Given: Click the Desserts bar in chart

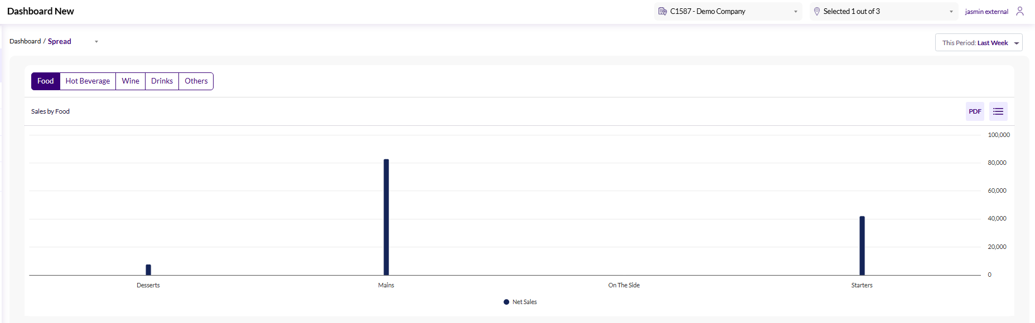Looking at the screenshot, I should 148,270.
